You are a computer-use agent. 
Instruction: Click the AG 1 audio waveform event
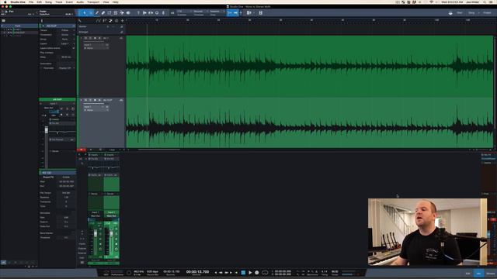point(310,66)
